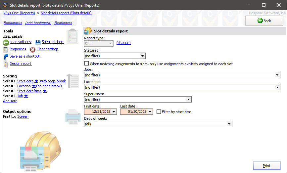Enable explicit slot assignments matching checkbox
The width and height of the screenshot is (287, 173).
87,64
